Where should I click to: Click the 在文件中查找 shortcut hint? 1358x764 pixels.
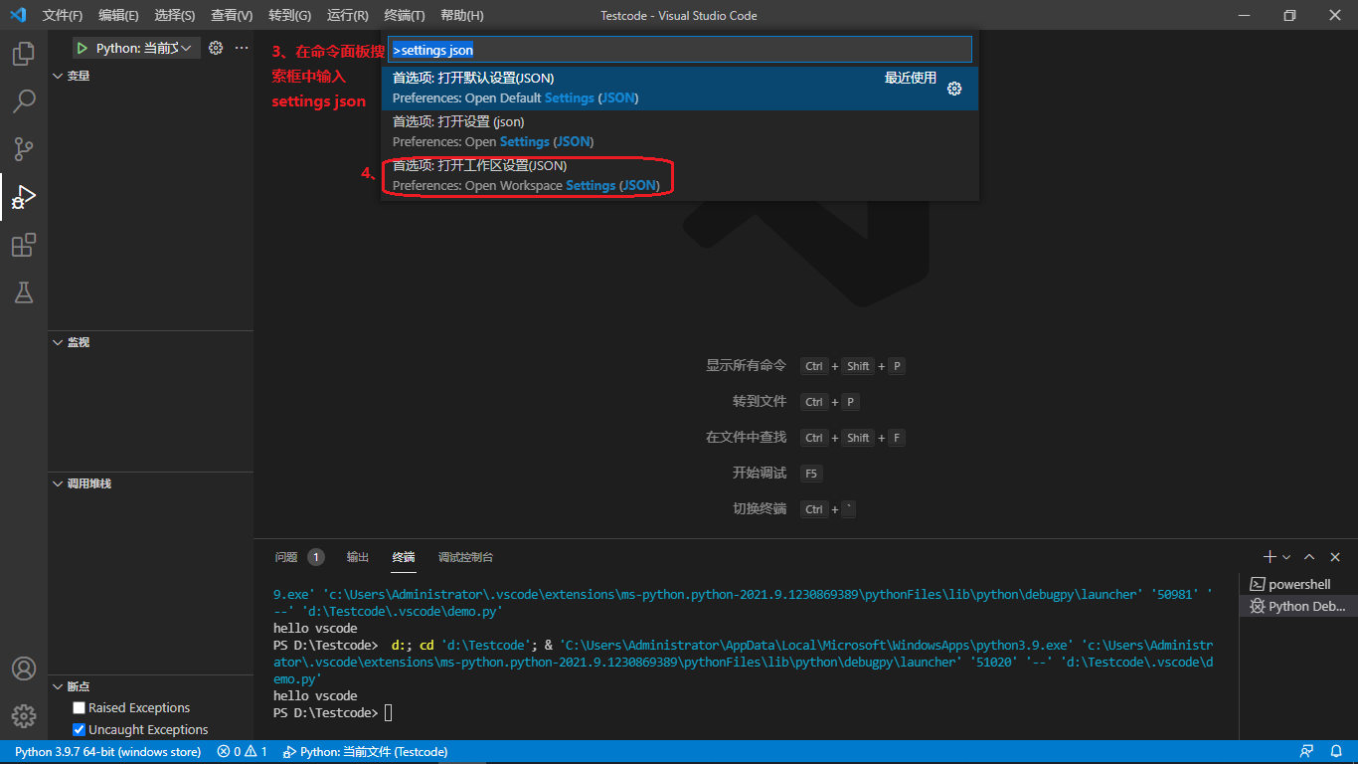(746, 438)
